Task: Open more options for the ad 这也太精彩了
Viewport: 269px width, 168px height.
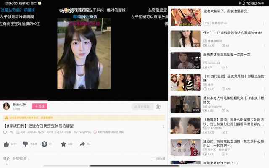Action: [x=264, y=24]
